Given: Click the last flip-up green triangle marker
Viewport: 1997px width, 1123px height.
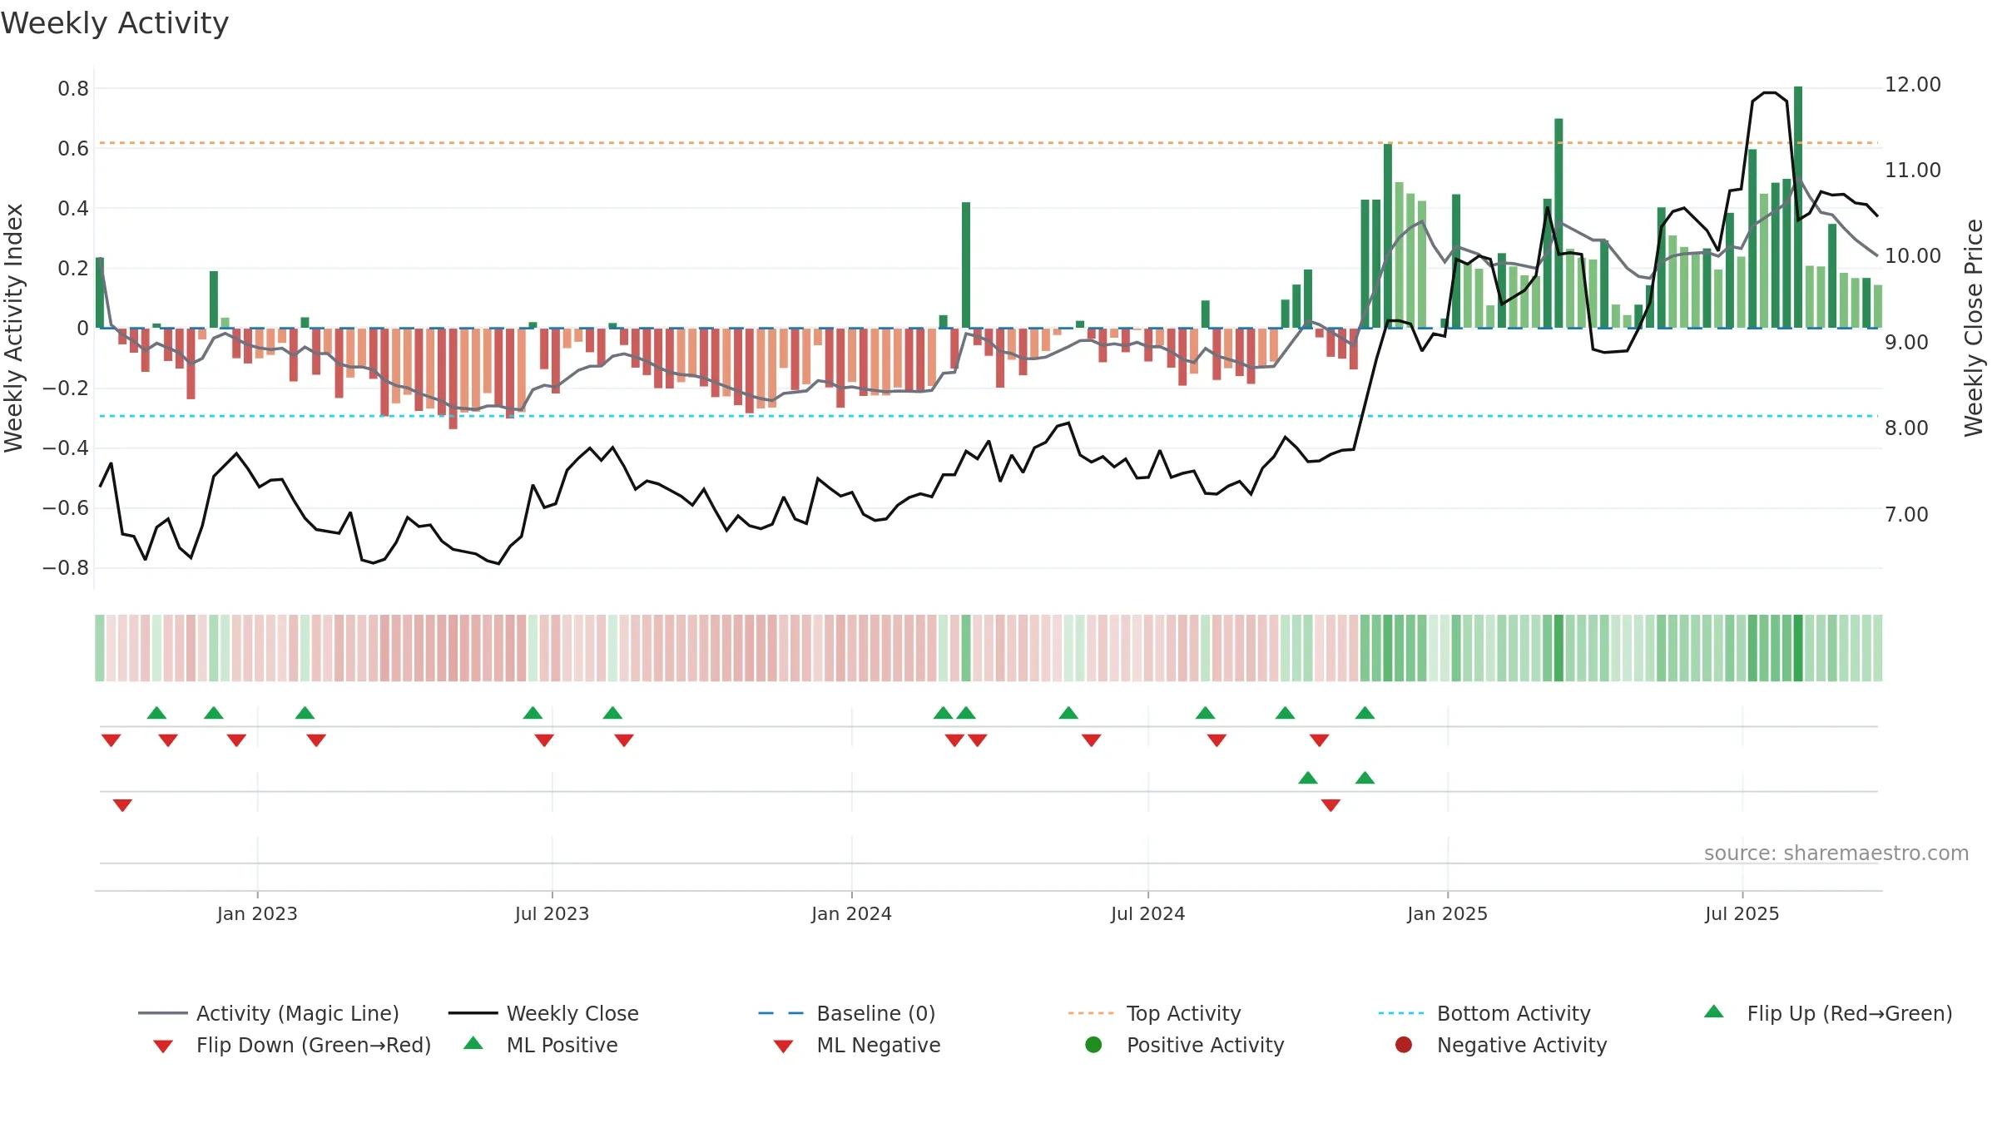Looking at the screenshot, I should pos(1365,713).
